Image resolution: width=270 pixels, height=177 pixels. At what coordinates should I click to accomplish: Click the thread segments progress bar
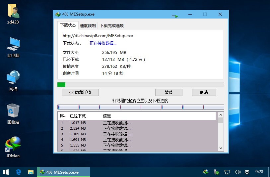[x=141, y=107]
